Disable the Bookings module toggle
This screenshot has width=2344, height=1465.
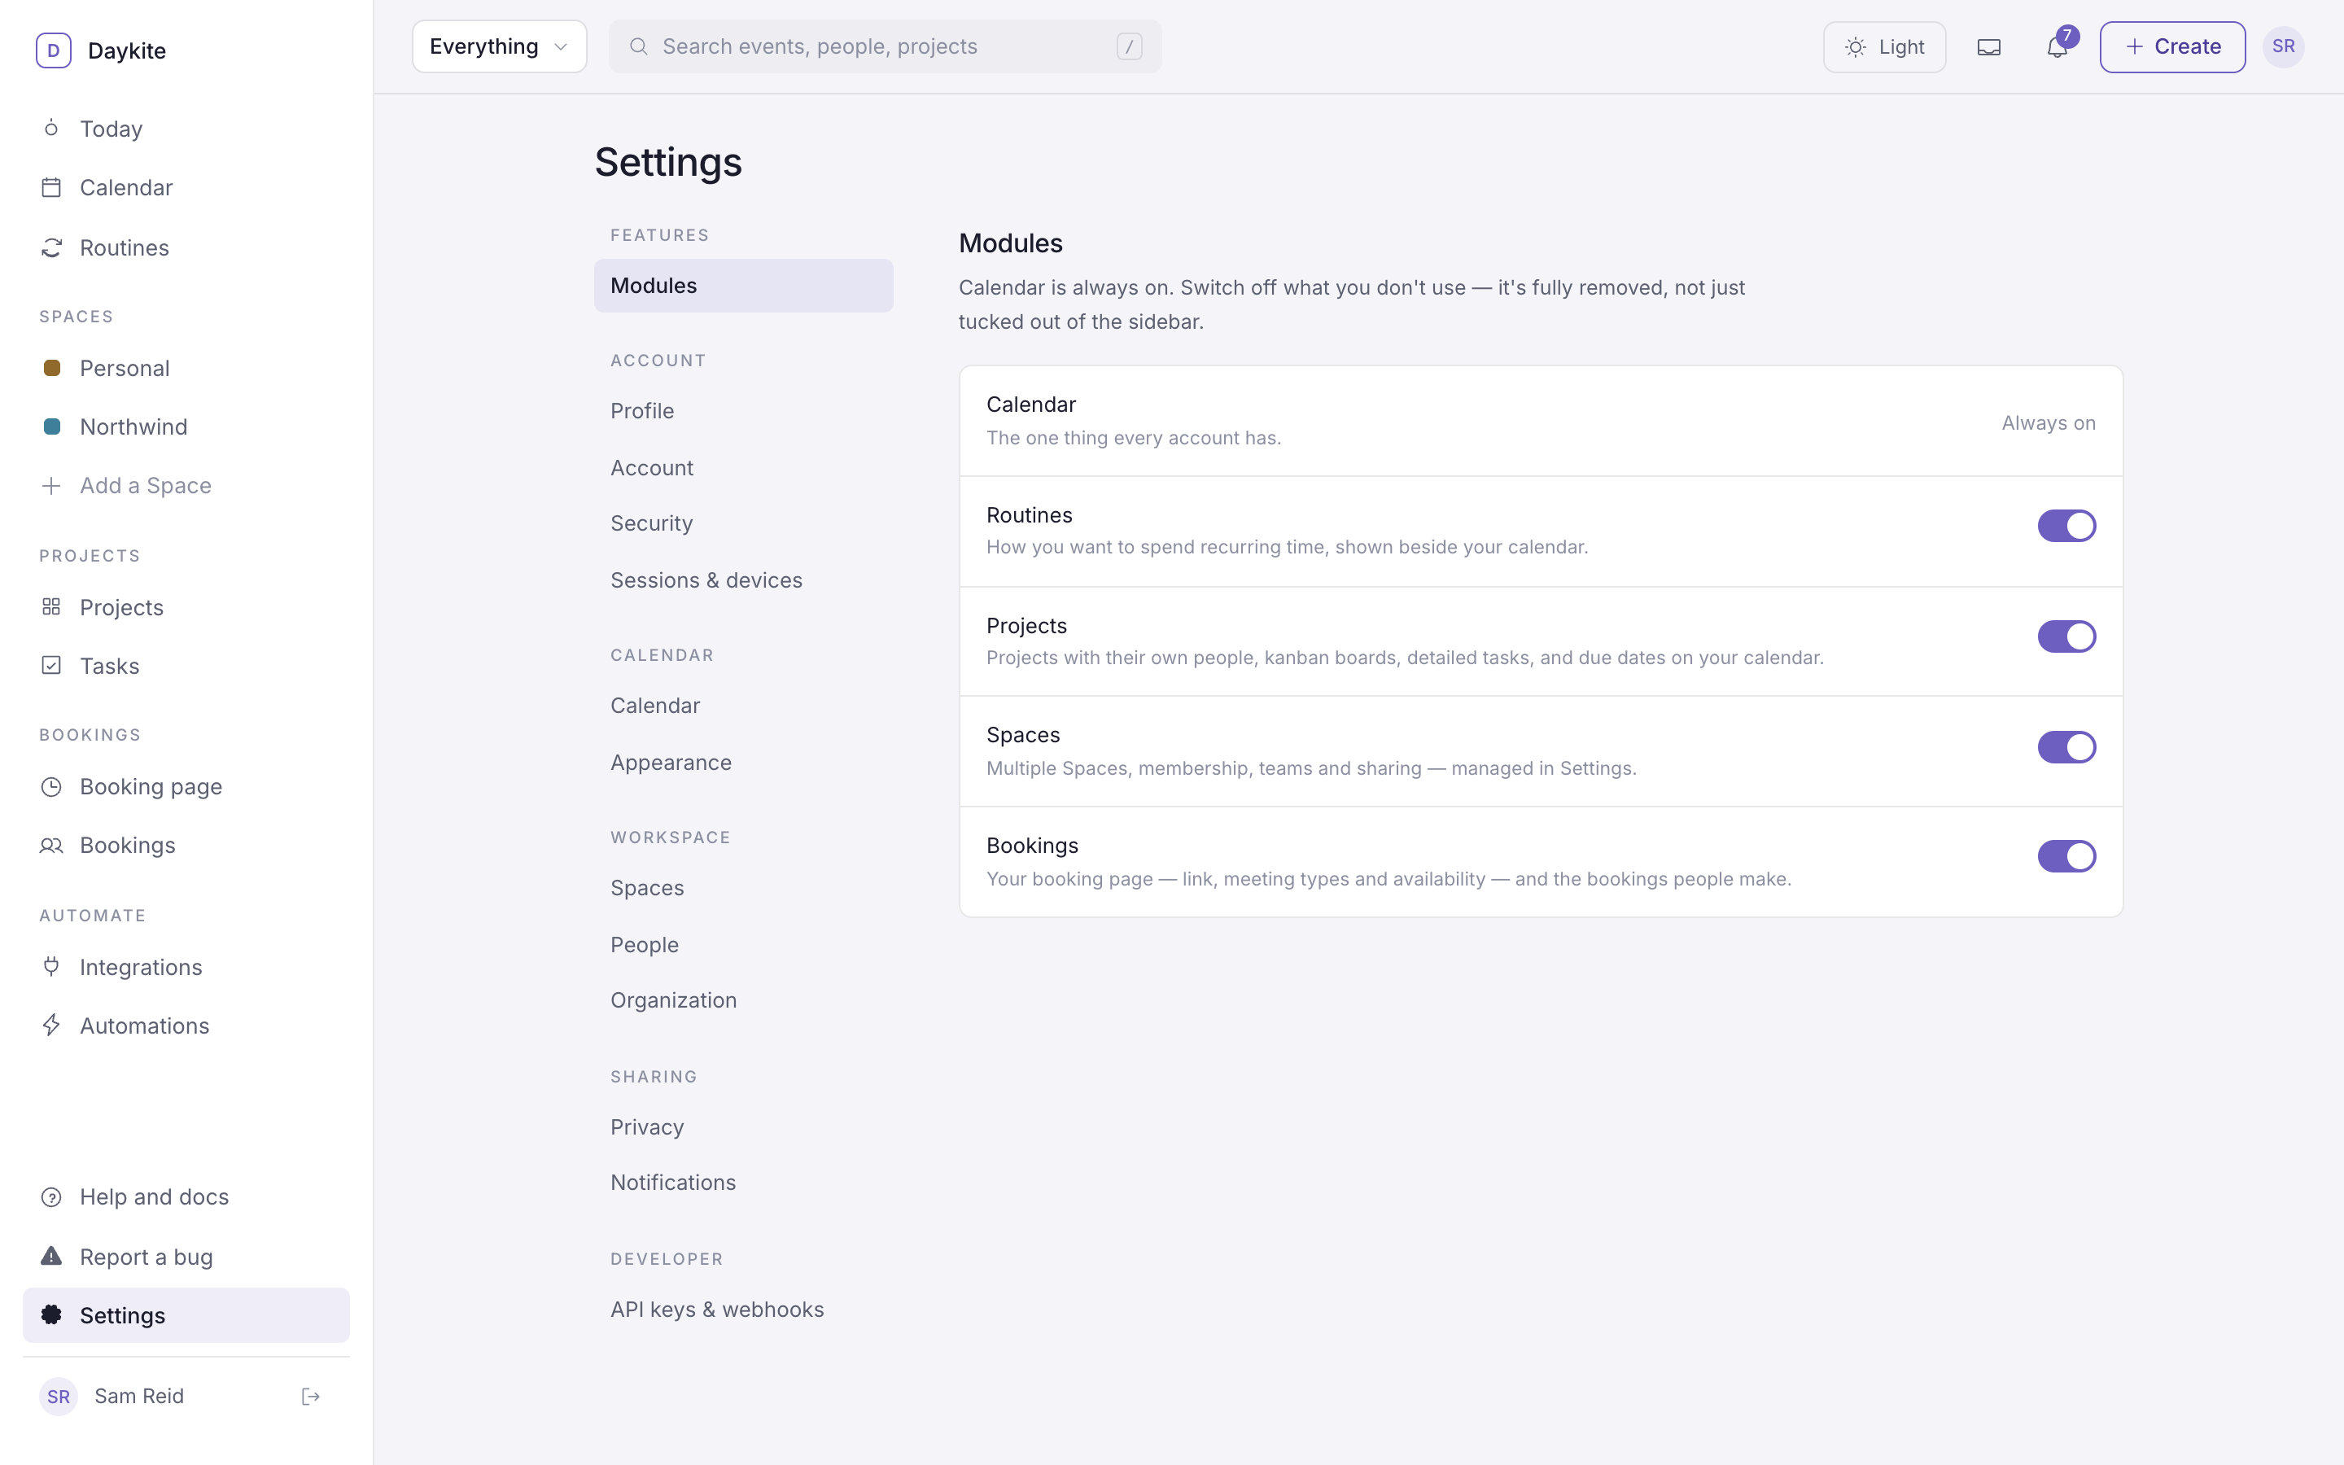(2066, 856)
